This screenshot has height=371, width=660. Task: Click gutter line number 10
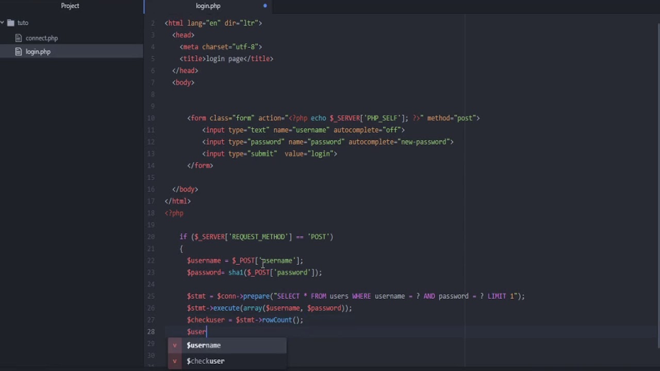click(x=151, y=118)
